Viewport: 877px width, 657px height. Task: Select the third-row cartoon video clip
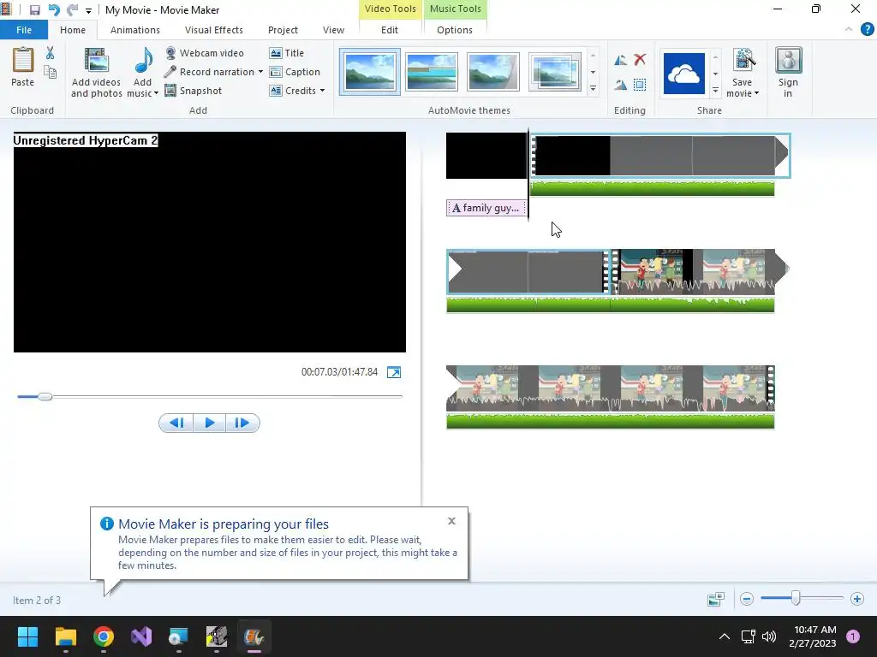click(610, 389)
